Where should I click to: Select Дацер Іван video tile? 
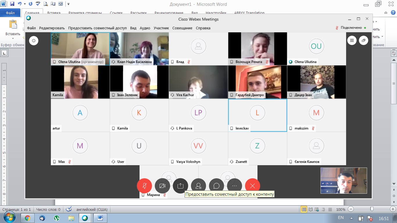pyautogui.click(x=316, y=82)
